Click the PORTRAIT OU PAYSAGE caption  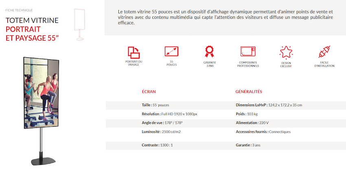134,64
